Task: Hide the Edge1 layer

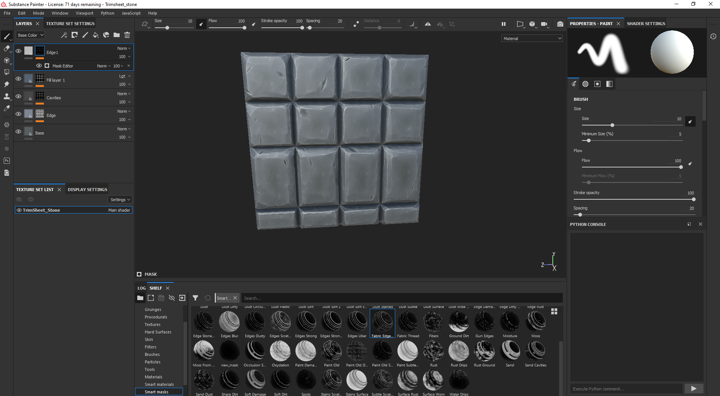Action: point(18,51)
